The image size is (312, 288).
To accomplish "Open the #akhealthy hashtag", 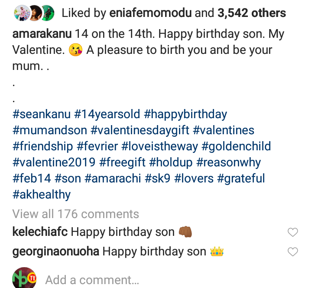I will click(42, 194).
